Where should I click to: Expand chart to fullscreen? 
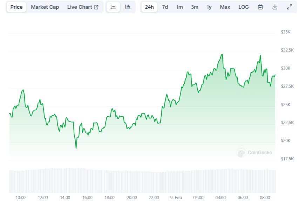pos(289,7)
